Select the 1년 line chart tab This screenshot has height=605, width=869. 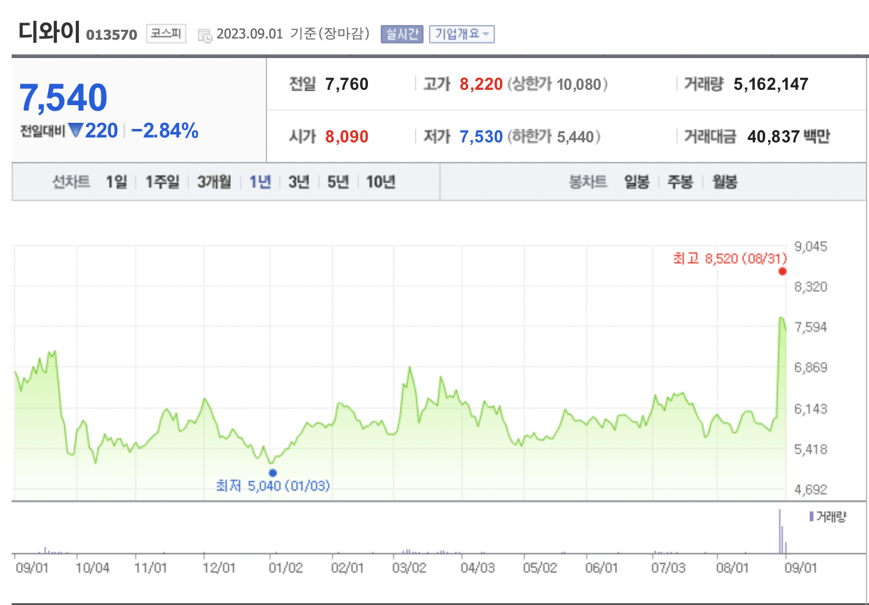point(260,182)
